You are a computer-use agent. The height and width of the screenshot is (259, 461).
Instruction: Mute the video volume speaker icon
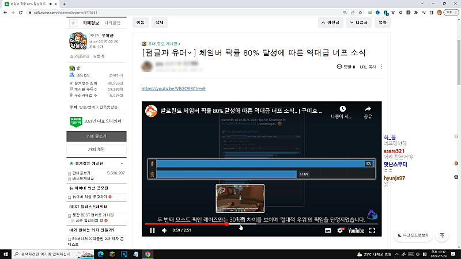pos(164,230)
